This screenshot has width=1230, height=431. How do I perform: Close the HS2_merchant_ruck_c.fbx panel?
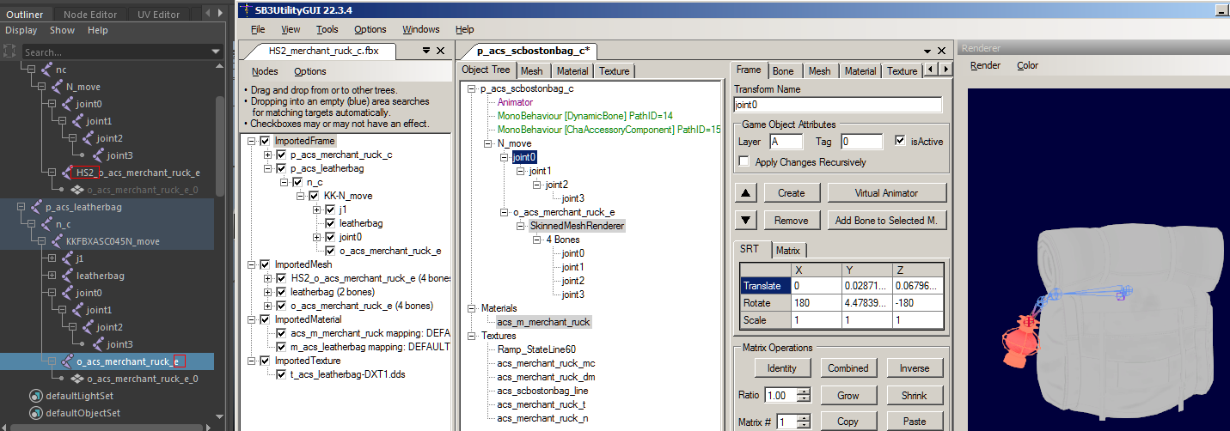point(441,51)
